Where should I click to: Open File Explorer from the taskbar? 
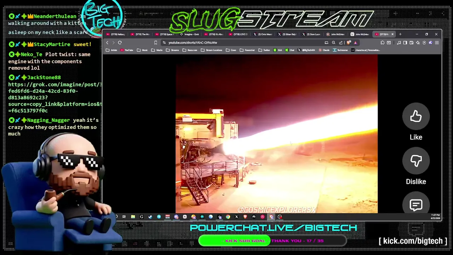coord(133,217)
